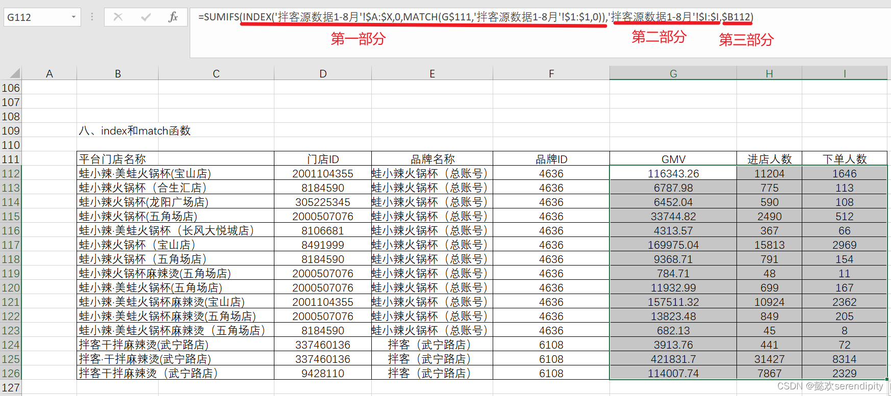Select row 112 header
Image resolution: width=891 pixels, height=396 pixels.
pyautogui.click(x=11, y=173)
